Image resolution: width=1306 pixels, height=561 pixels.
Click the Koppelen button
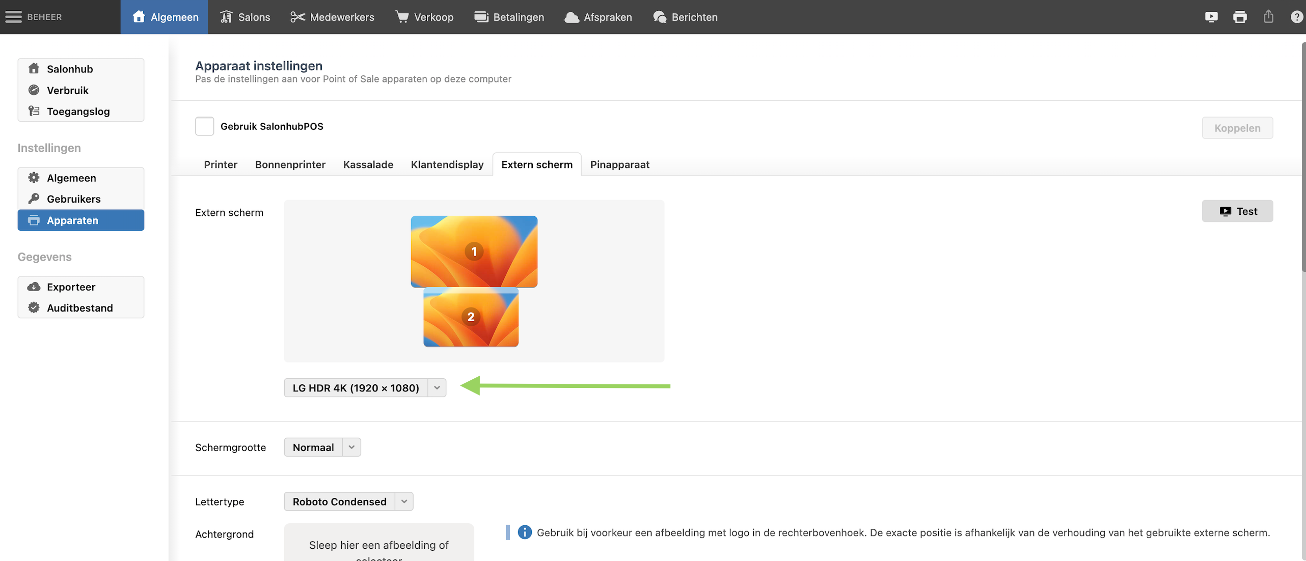click(x=1237, y=128)
